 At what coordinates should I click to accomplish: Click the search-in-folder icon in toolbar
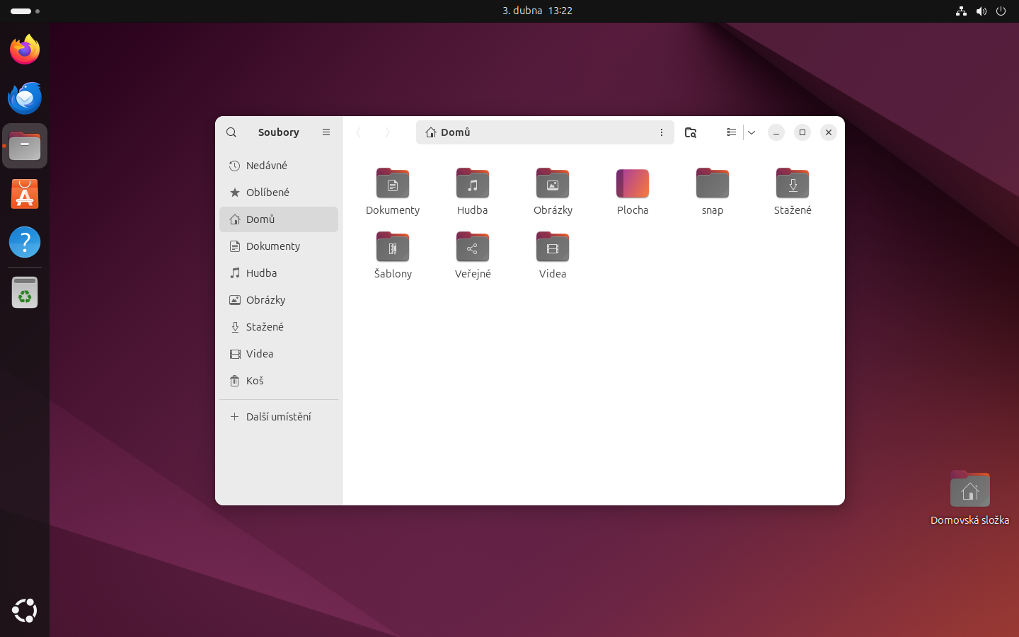click(691, 132)
